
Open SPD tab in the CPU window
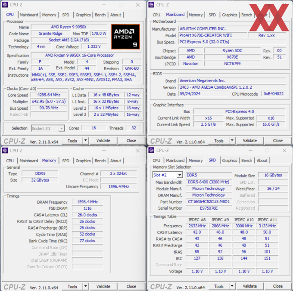(65, 15)
